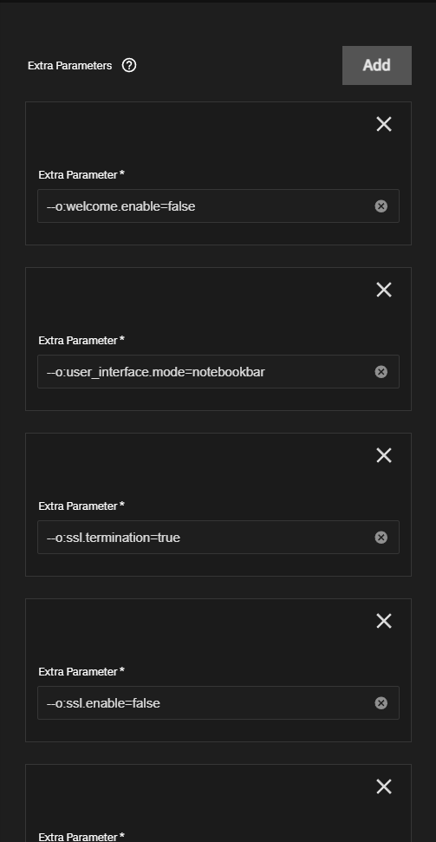Clear the welcome.enable=false text field
The image size is (436, 842).
381,206
